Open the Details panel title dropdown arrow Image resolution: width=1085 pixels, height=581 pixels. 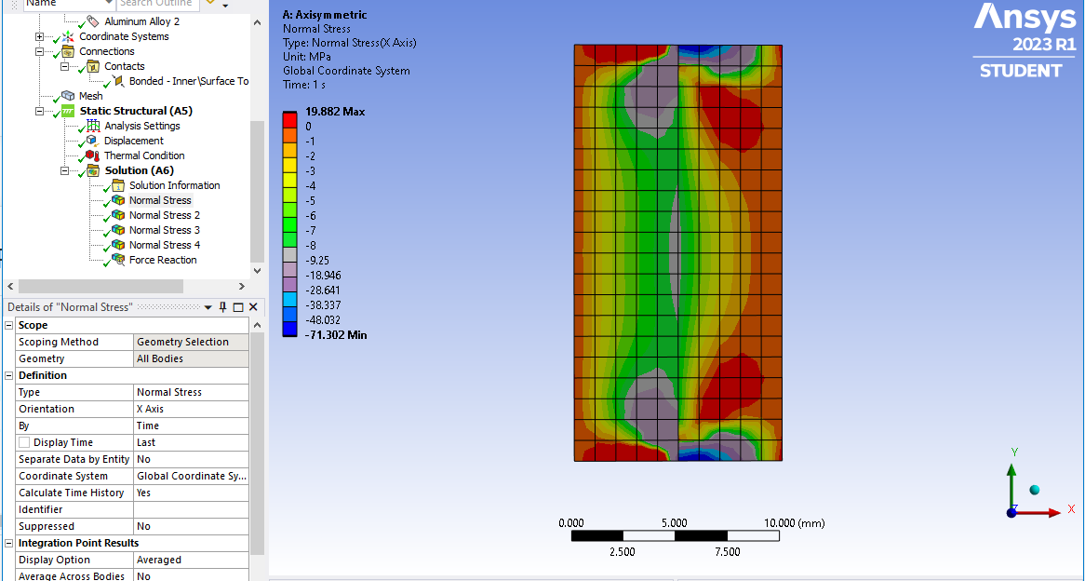click(x=208, y=307)
